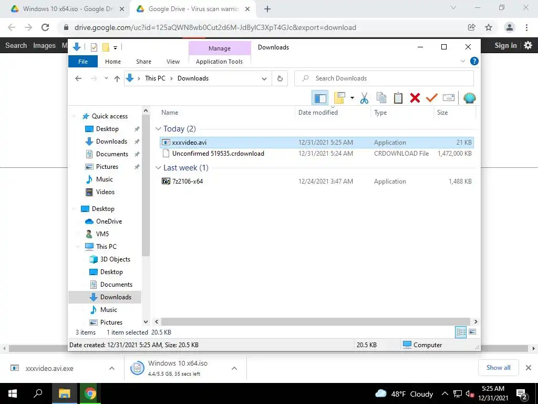Image resolution: width=538 pixels, height=404 pixels.
Task: Click the Paste clipboard icon
Action: (x=398, y=98)
